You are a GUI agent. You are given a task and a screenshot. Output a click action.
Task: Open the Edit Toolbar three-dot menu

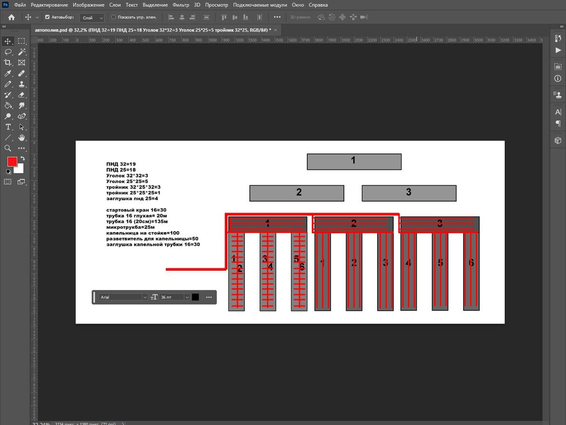(22, 148)
